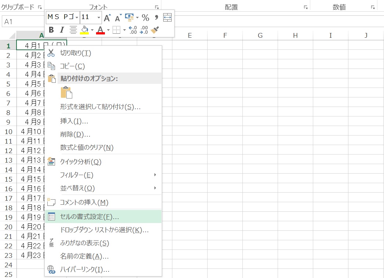The height and width of the screenshot is (278, 384).
Task: Toggle bold formatting in mini toolbar
Action: tap(51, 30)
